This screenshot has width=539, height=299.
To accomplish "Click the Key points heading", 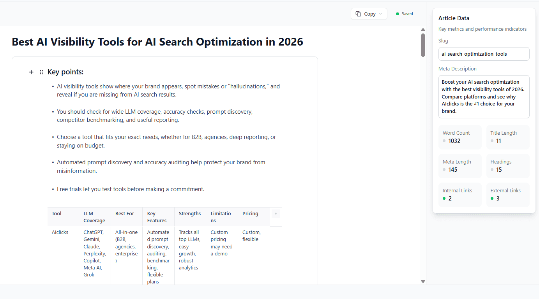I will click(65, 72).
